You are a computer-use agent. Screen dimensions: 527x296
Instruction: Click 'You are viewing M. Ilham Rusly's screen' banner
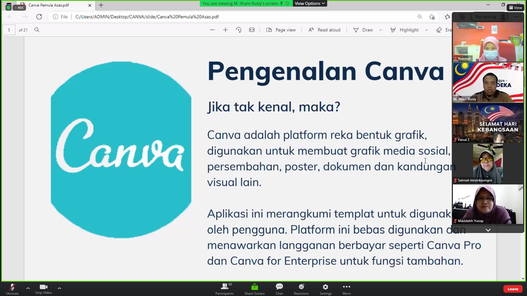[x=246, y=3]
